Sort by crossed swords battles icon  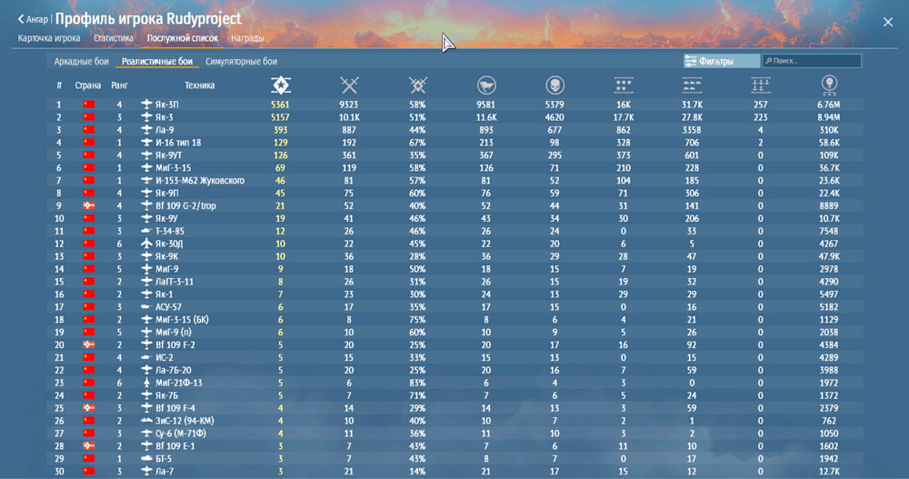349,85
